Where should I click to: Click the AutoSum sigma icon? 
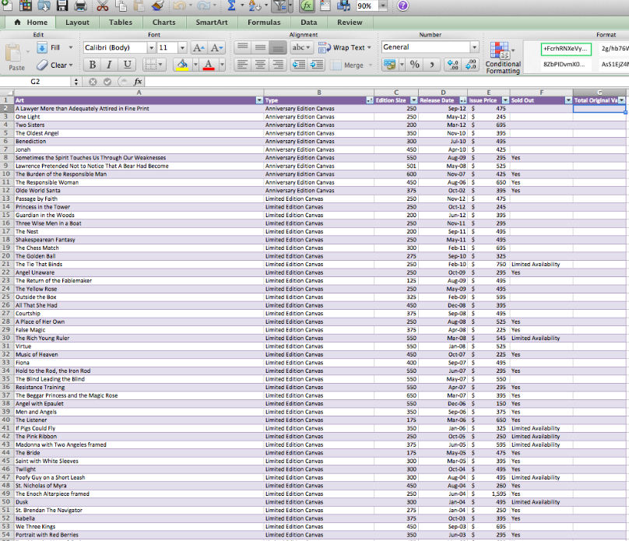pos(231,5)
